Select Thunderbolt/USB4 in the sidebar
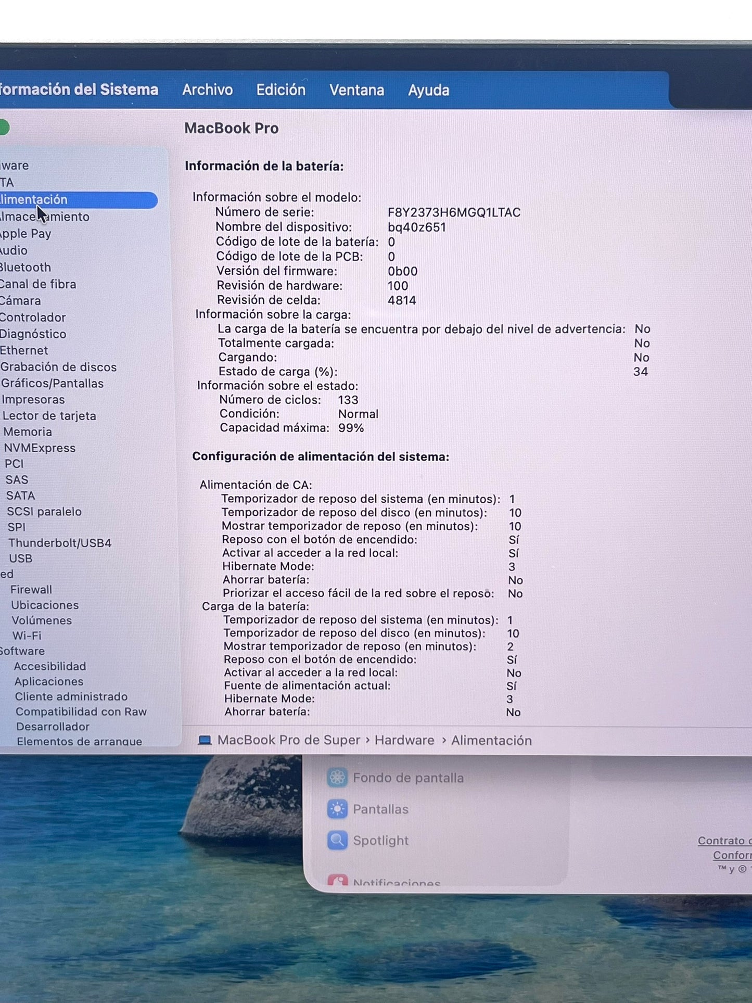The height and width of the screenshot is (1003, 752). pyautogui.click(x=60, y=542)
